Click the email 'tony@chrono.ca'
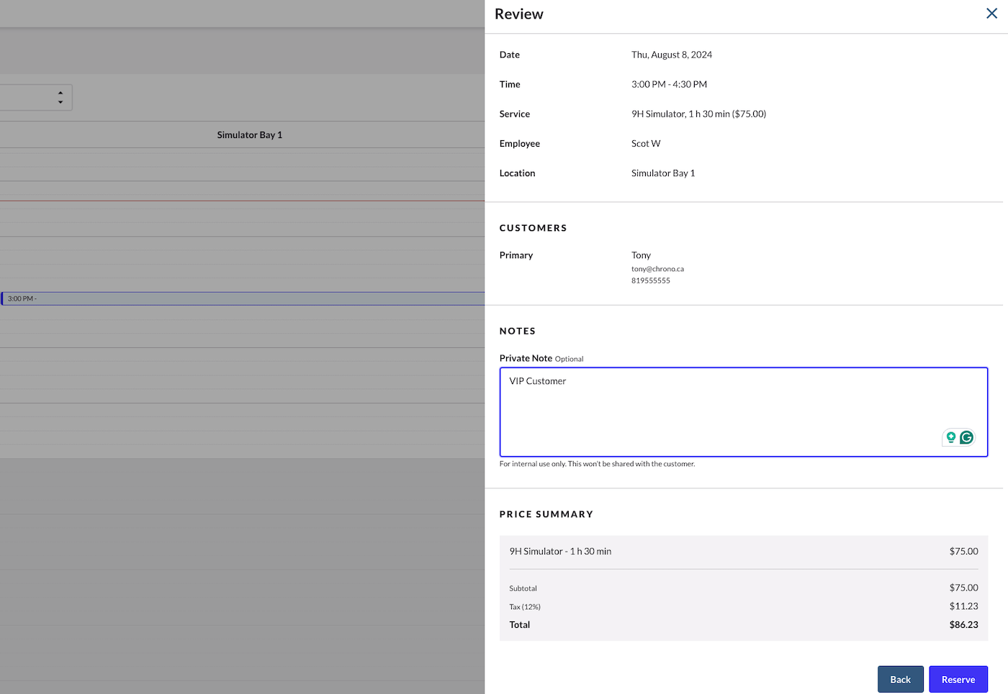The width and height of the screenshot is (1008, 694). click(657, 269)
